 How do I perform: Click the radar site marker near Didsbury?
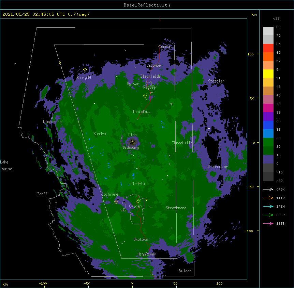(x=132, y=142)
